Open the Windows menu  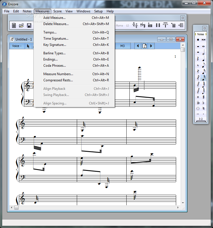(x=83, y=11)
